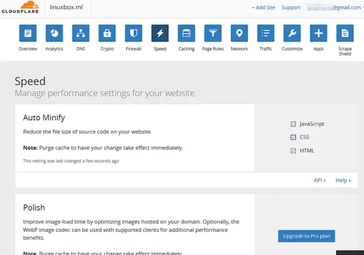This screenshot has height=255, width=364.
Task: Open the DNS network icon
Action: pyautogui.click(x=81, y=33)
